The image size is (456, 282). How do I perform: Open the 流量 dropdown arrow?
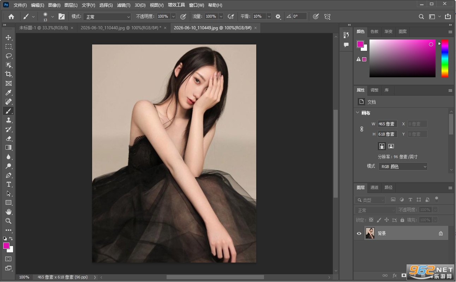(x=221, y=16)
